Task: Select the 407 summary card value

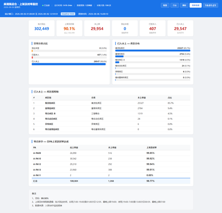Action: [153, 28]
